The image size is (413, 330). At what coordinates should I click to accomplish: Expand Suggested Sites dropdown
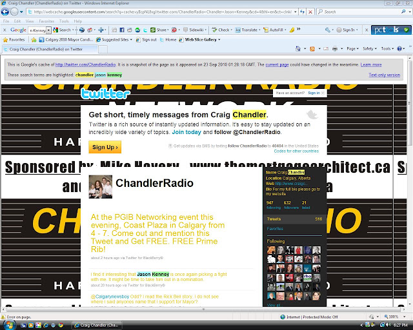pyautogui.click(x=131, y=40)
